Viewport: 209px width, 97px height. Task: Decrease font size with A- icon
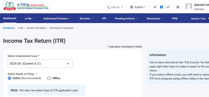pyautogui.click(x=155, y=7)
